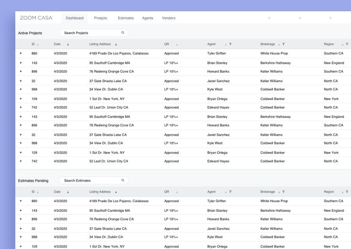Open Brokerage filter funnel in Active Projects
351x249 pixels.
pyautogui.click(x=284, y=44)
